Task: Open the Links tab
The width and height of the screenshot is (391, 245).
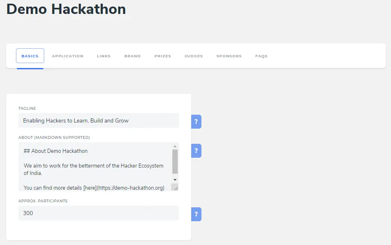Action: [x=104, y=56]
